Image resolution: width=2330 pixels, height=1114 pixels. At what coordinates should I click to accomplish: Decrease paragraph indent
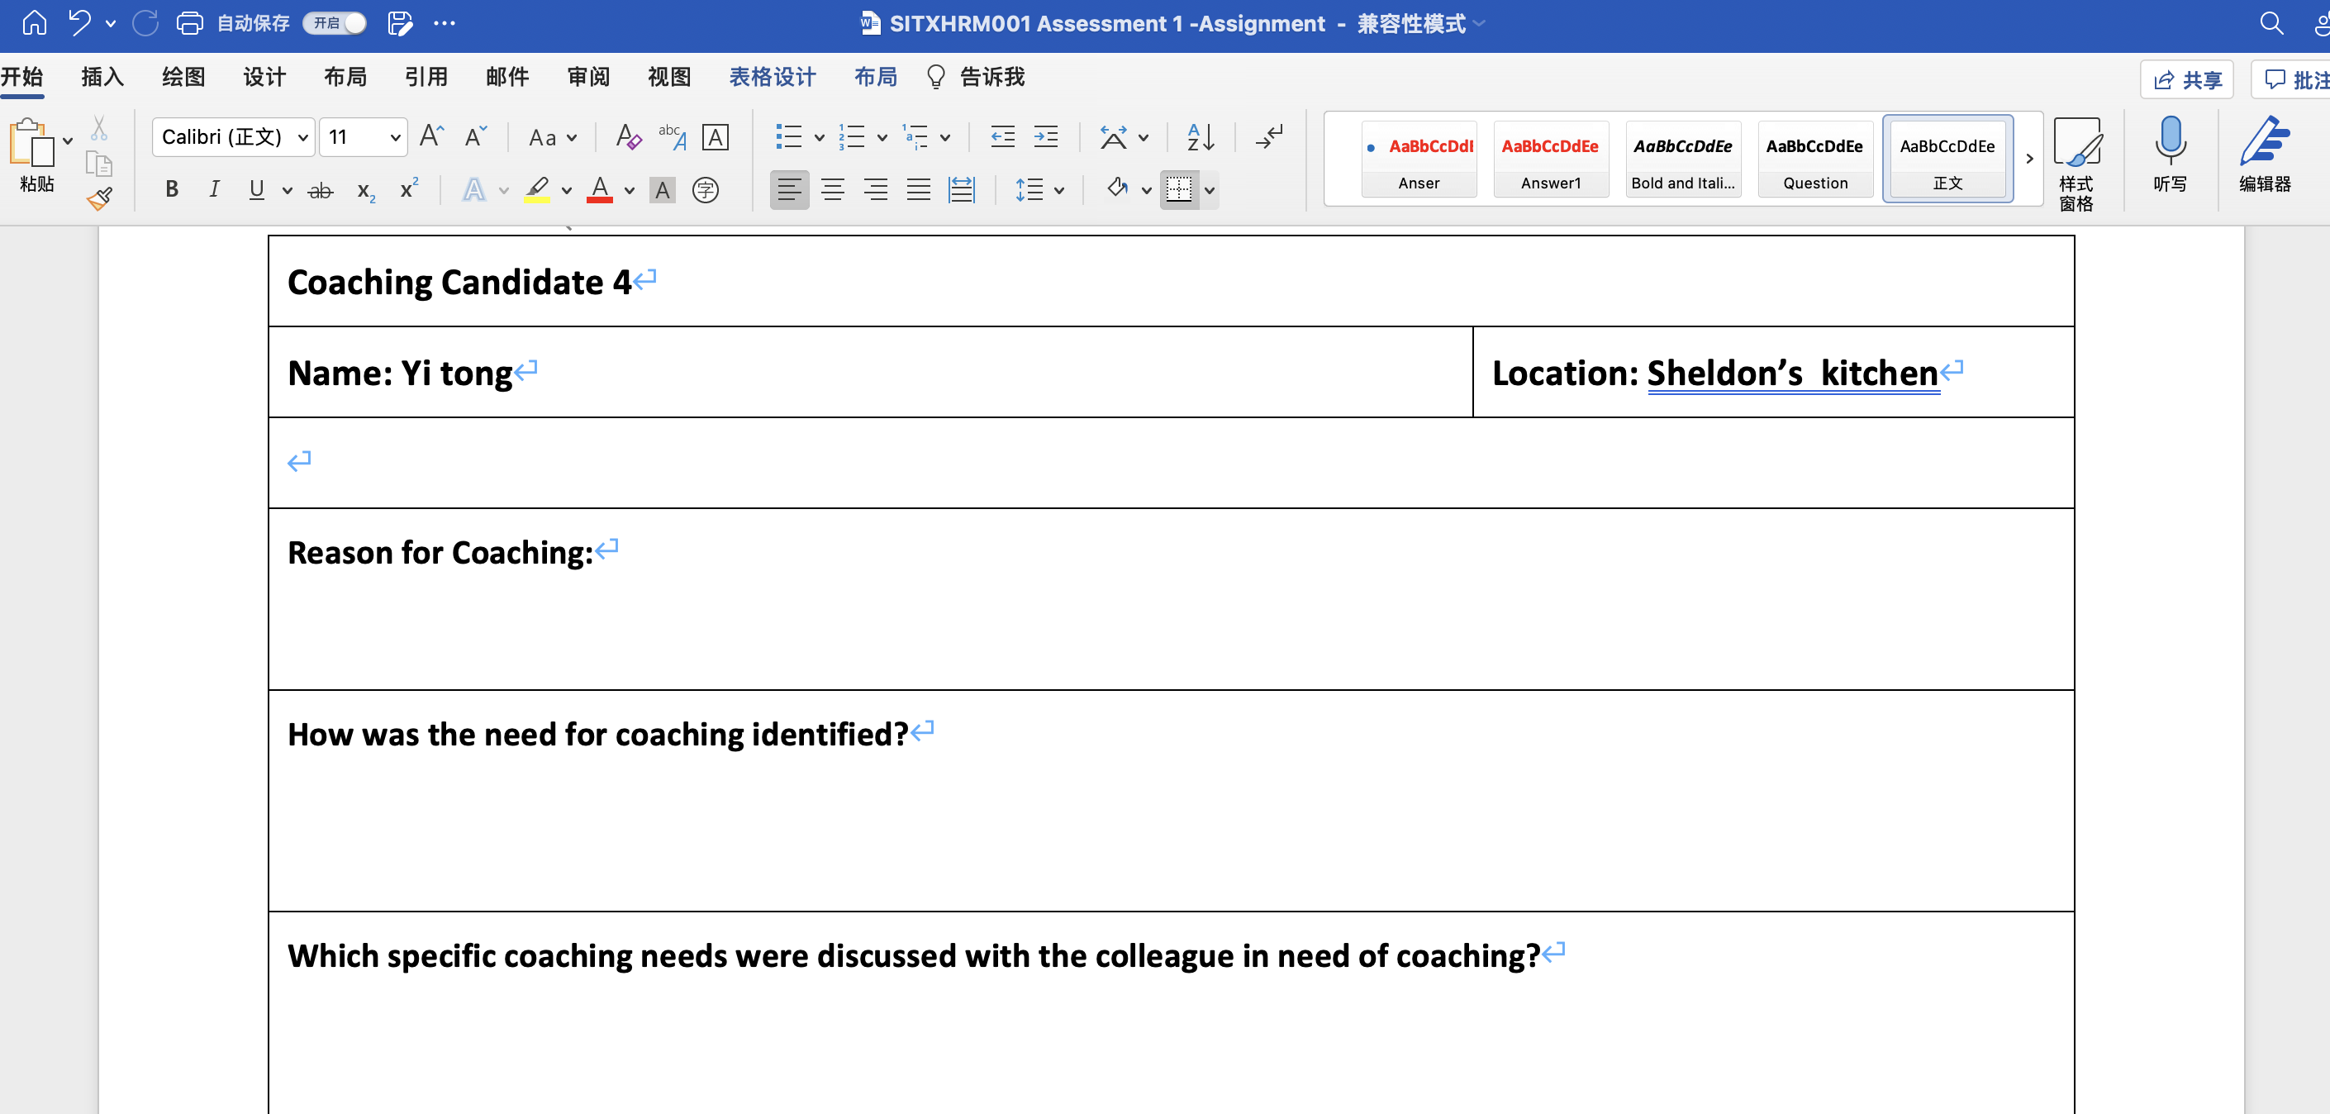point(1002,136)
